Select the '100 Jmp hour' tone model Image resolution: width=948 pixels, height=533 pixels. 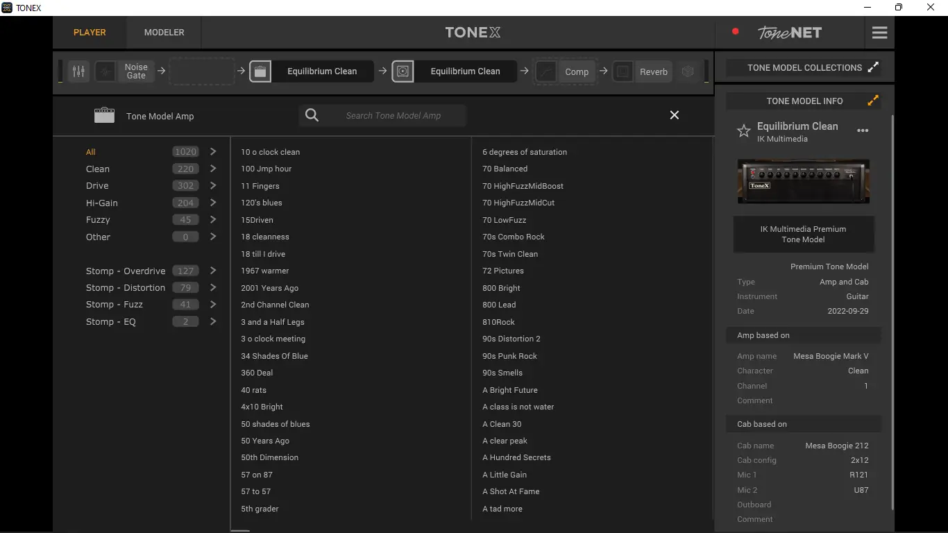click(x=266, y=169)
